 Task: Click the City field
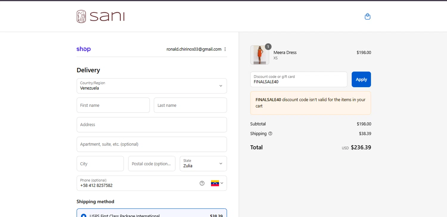pos(100,163)
